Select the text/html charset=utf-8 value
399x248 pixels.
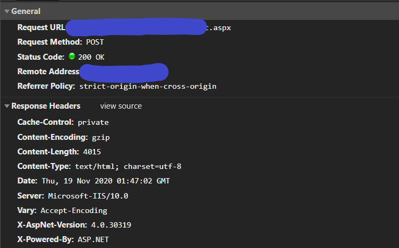pos(132,167)
